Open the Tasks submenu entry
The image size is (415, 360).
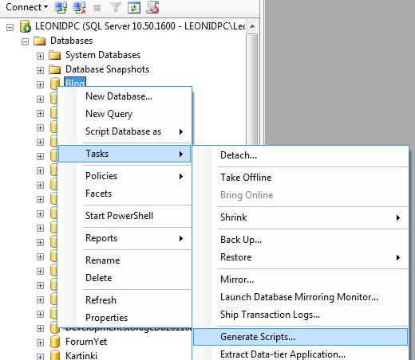[125, 154]
